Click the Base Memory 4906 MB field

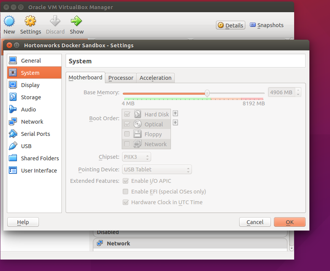click(282, 92)
